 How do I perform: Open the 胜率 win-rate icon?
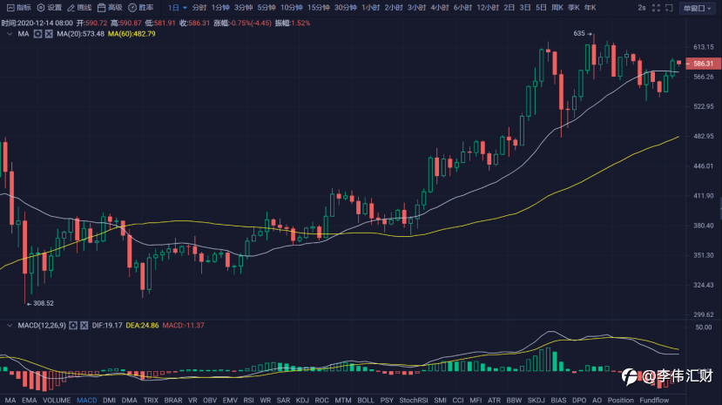pos(132,7)
